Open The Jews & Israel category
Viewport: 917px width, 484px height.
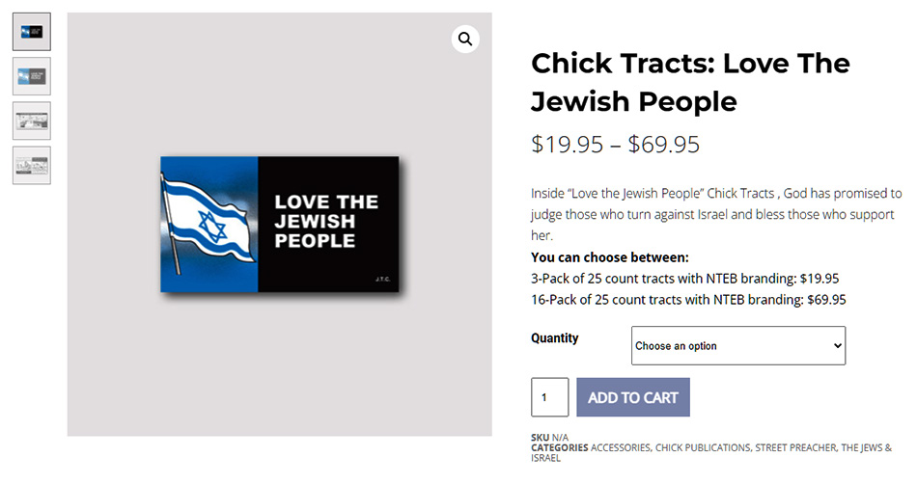click(866, 448)
